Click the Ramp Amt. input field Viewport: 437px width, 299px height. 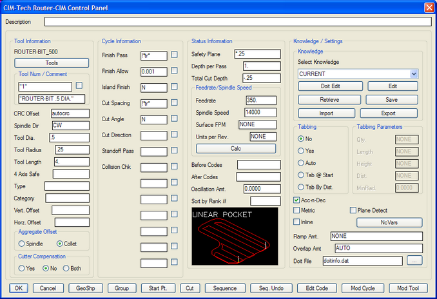[x=376, y=236]
